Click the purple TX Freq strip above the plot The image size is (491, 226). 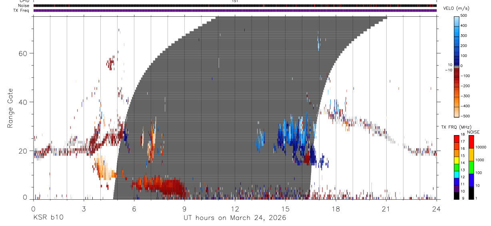click(235, 10)
